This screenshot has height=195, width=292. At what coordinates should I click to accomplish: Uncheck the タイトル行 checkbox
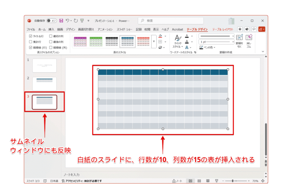30,36
